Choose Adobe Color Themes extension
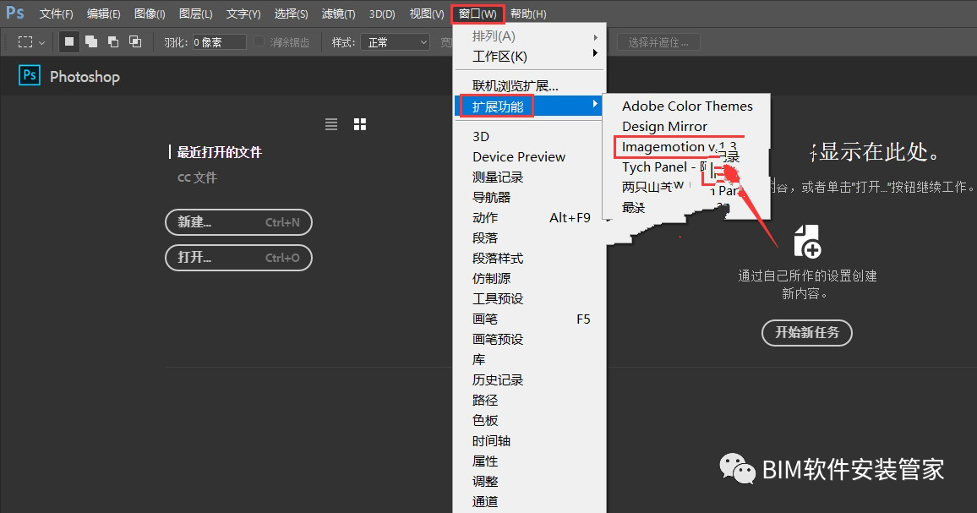Screen dimensions: 977x513 pos(686,106)
